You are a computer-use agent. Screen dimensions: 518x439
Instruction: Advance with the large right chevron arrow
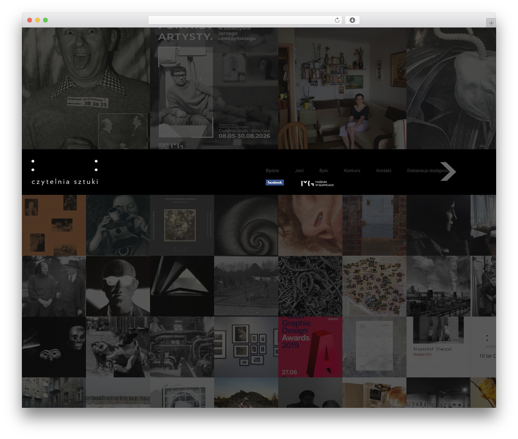448,171
